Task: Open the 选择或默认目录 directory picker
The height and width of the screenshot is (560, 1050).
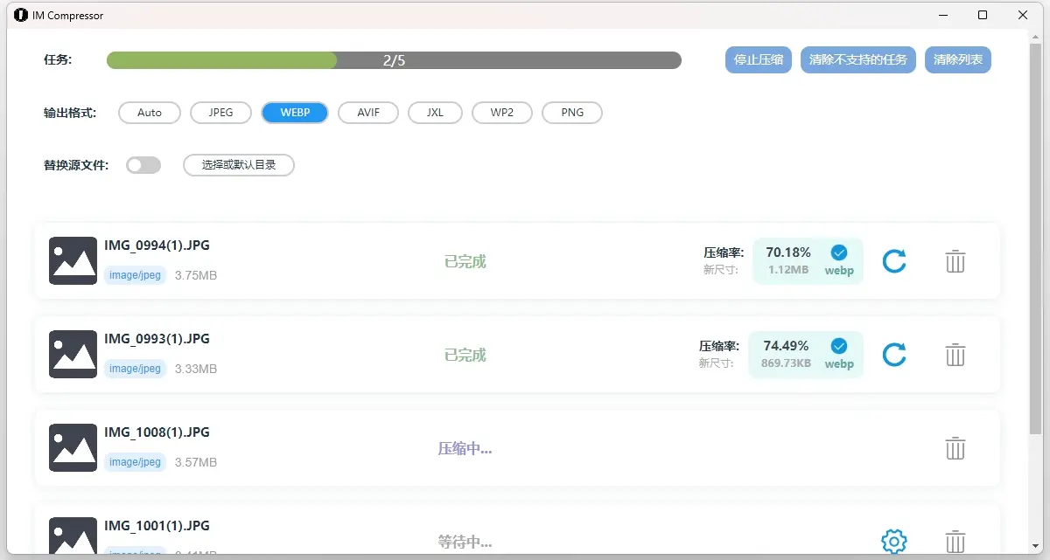Action: tap(238, 164)
